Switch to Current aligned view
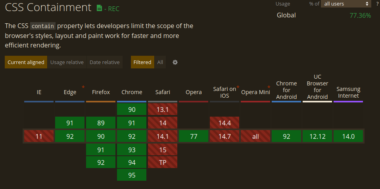This screenshot has width=380, height=189. click(x=26, y=62)
